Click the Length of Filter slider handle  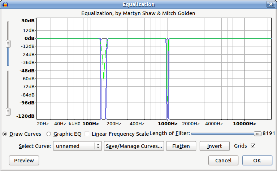pos(257,134)
